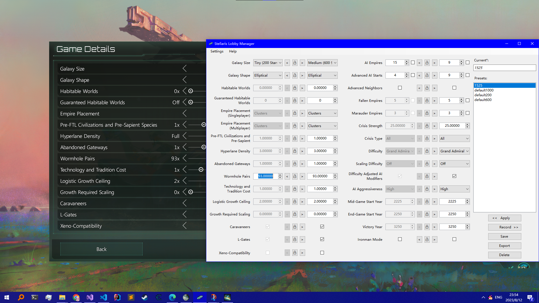Click the lock icon beside Ironman Mode
The height and width of the screenshot is (303, 539).
(x=427, y=239)
